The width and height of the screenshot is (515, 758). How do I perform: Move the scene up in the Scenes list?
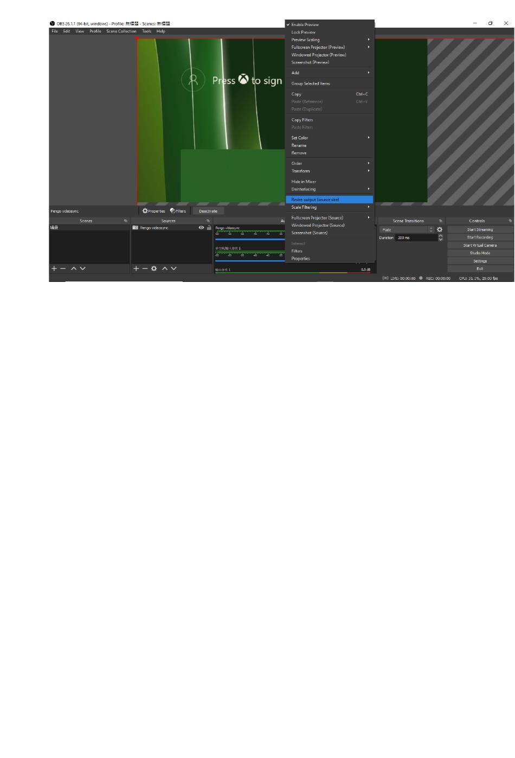click(x=74, y=268)
